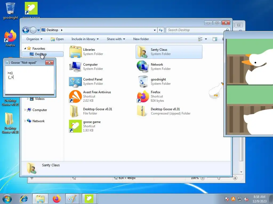
Task: Open the change view options arrow
Action: 206,39
